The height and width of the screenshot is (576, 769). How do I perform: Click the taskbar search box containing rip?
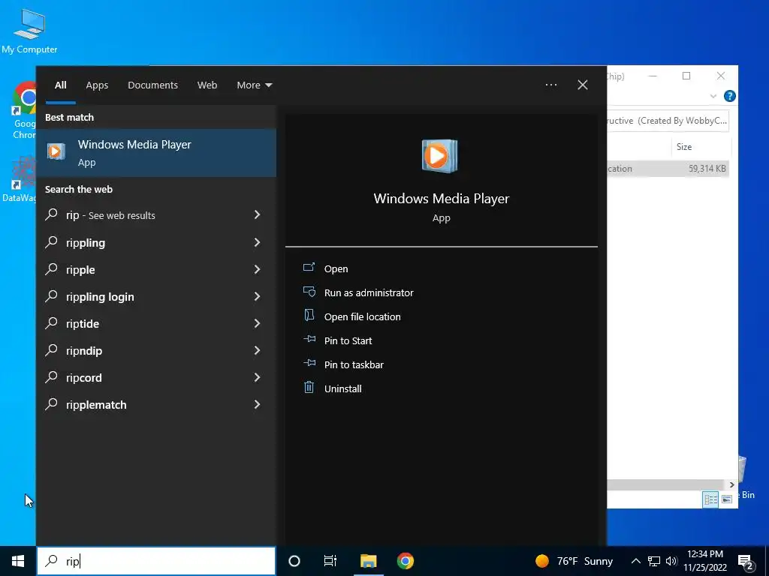pos(156,561)
